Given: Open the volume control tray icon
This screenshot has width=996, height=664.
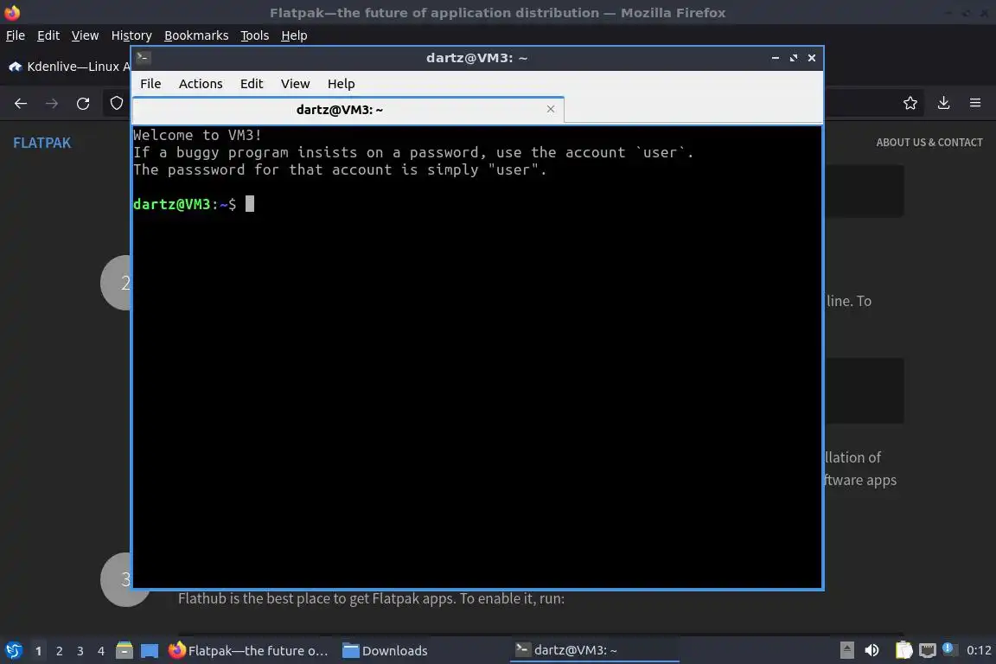Looking at the screenshot, I should pos(872,650).
